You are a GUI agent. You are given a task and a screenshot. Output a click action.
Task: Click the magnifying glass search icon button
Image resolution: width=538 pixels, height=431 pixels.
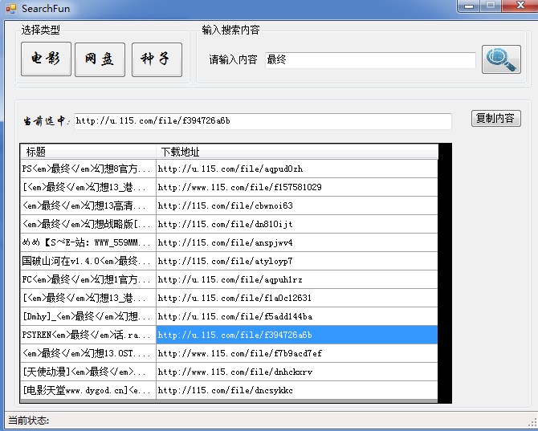click(x=501, y=59)
